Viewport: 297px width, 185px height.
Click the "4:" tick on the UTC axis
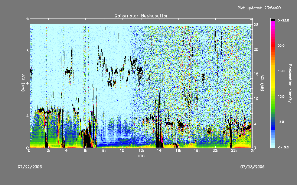67,151
